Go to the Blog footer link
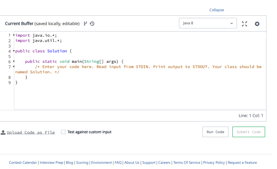The height and width of the screenshot is (169, 277). coord(69,163)
